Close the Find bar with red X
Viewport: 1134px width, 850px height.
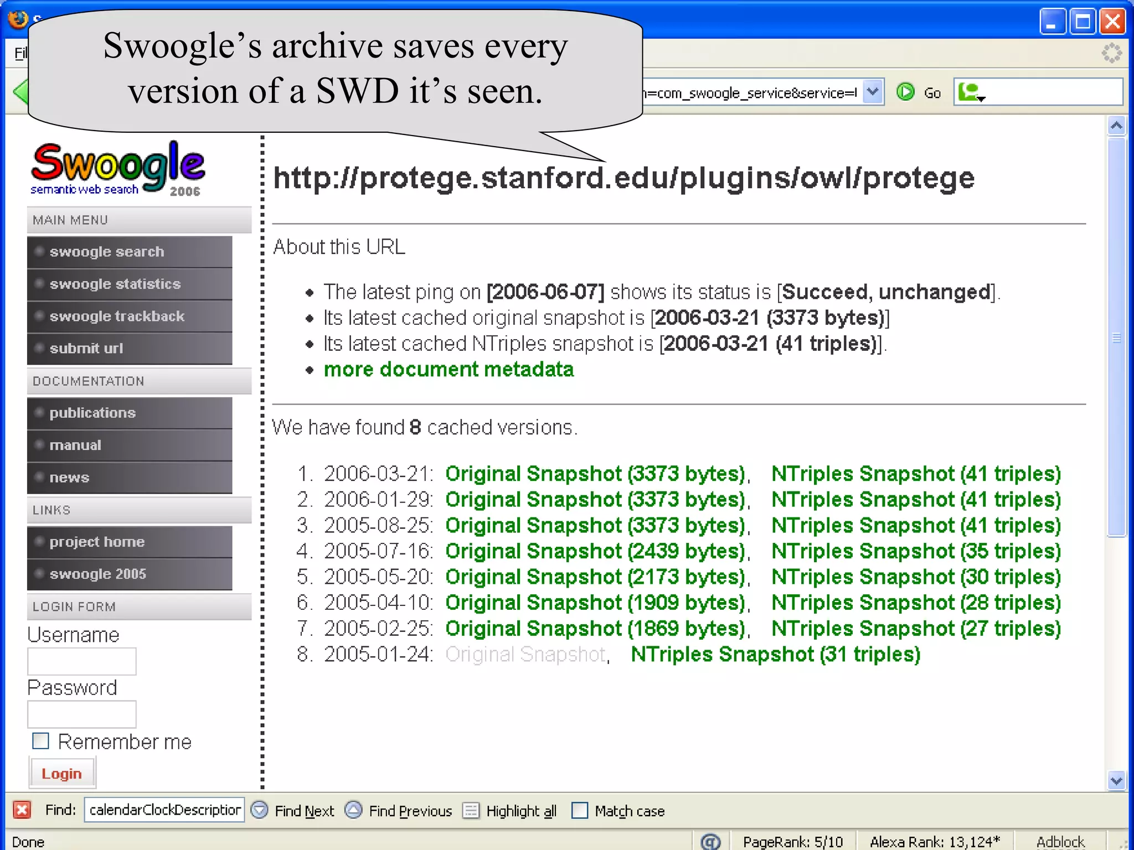click(22, 810)
